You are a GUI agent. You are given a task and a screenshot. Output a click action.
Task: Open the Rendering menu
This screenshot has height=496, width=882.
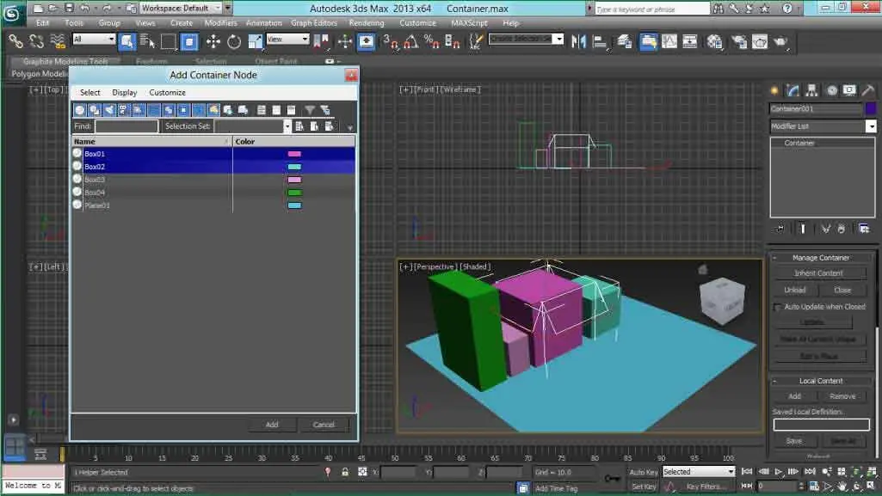pyautogui.click(x=367, y=23)
